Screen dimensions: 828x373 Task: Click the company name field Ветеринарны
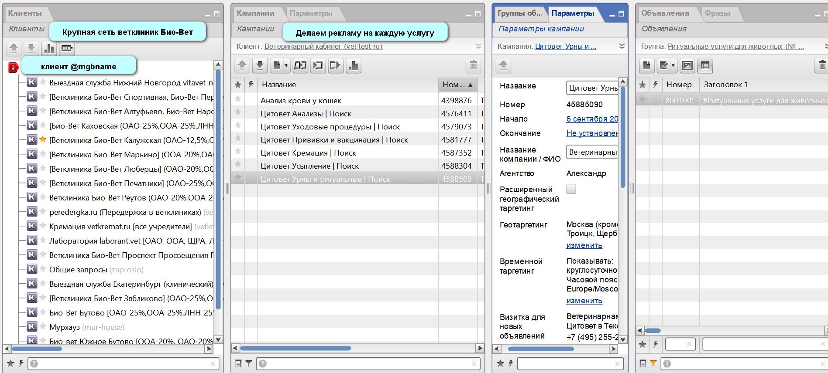pyautogui.click(x=592, y=152)
